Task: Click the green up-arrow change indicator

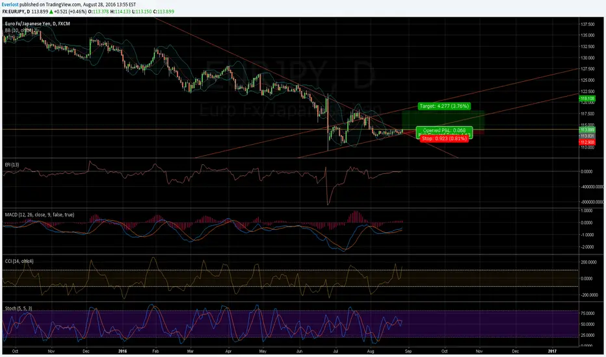Action: [51, 12]
